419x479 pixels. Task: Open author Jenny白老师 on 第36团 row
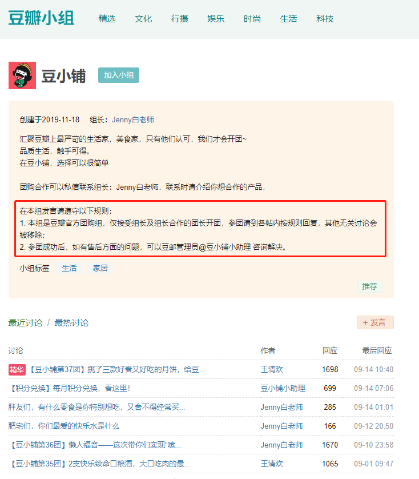pyautogui.click(x=281, y=445)
